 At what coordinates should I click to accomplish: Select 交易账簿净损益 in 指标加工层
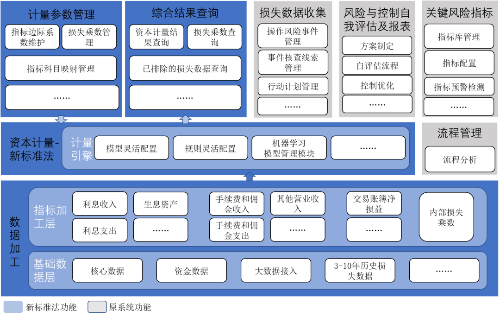point(374,204)
